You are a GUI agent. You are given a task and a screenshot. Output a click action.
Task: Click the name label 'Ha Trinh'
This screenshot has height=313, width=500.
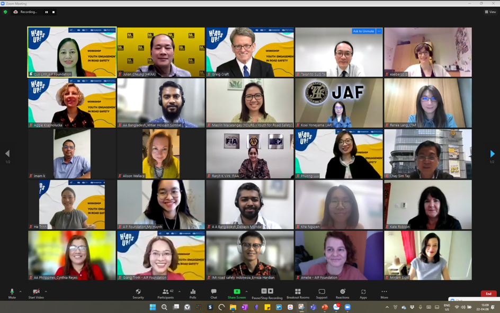pyautogui.click(x=40, y=227)
